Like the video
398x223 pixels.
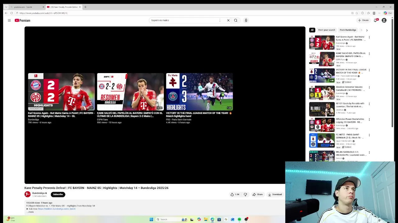(235, 195)
